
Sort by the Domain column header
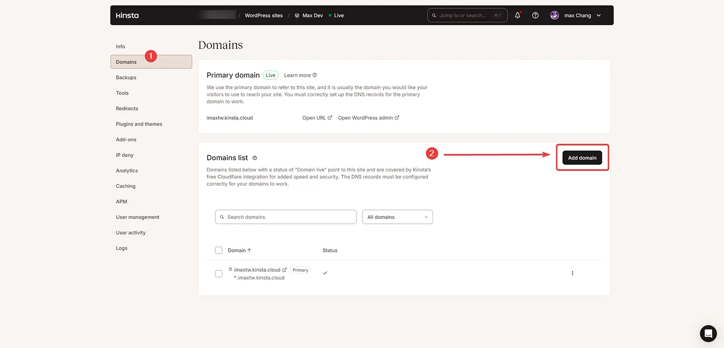(x=239, y=251)
